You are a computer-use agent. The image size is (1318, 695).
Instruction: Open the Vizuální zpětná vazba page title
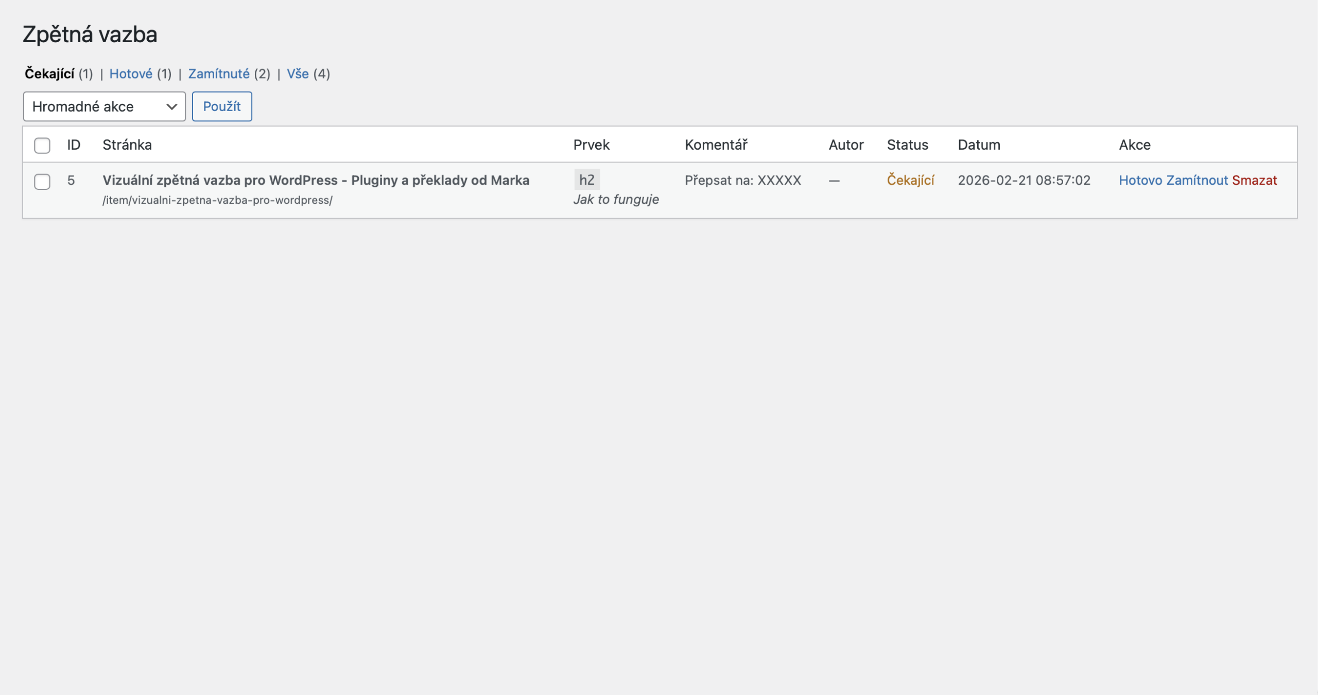tap(316, 181)
